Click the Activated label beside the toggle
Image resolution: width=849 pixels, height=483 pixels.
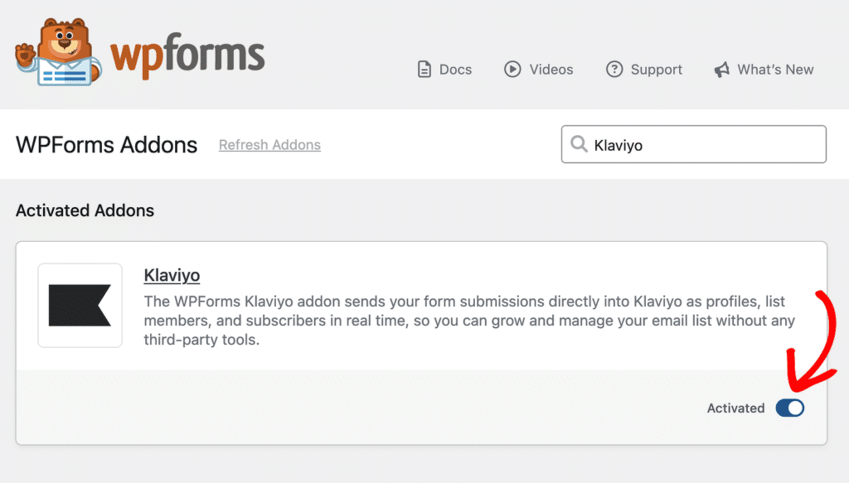pyautogui.click(x=735, y=408)
